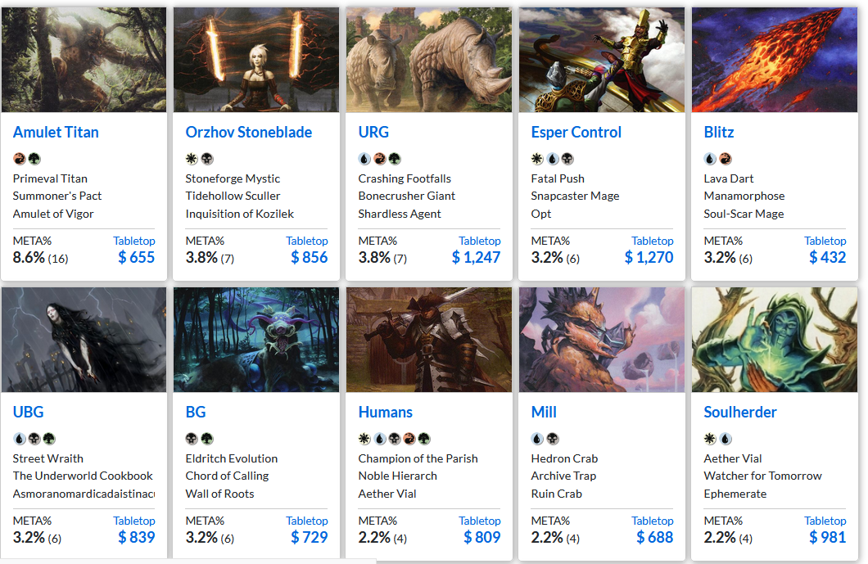The height and width of the screenshot is (564, 868).
Task: Open the Humans deck title link
Action: (x=385, y=412)
